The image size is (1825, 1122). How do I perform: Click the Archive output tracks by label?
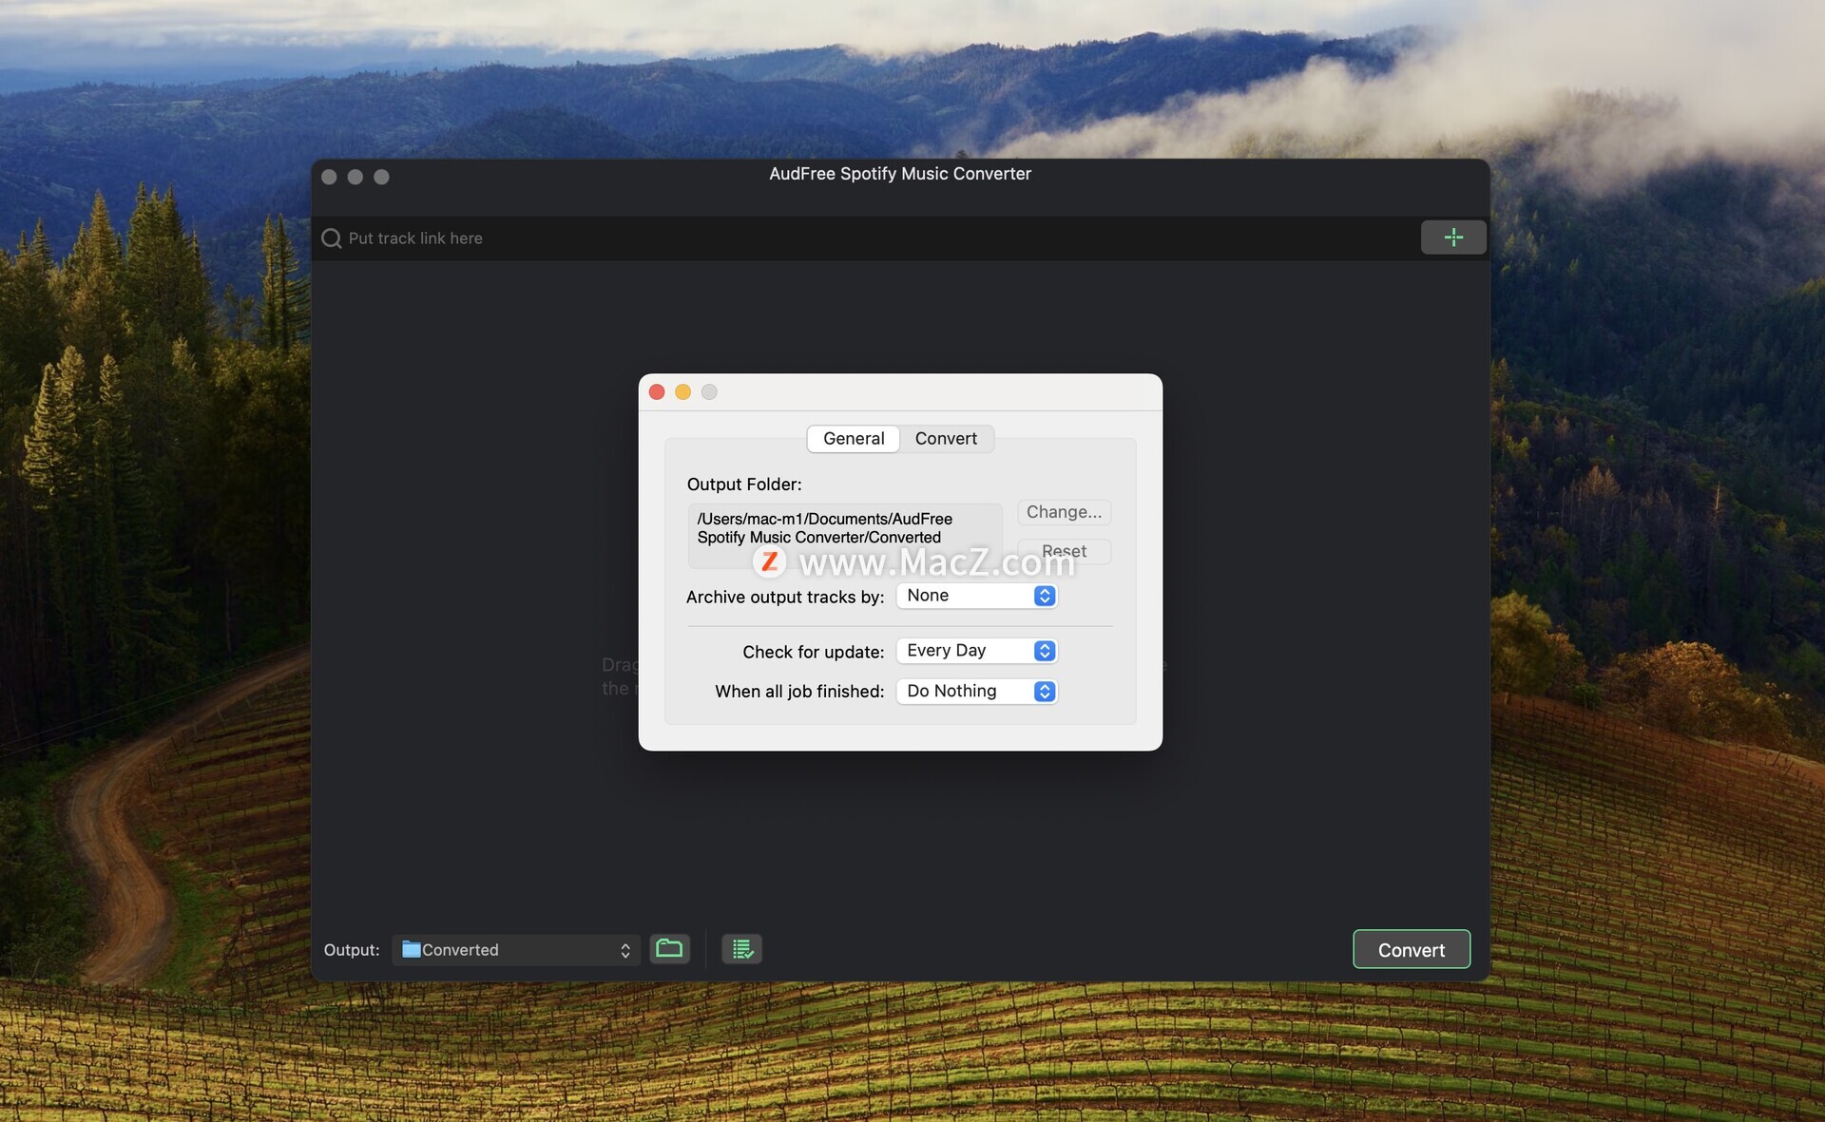[785, 597]
